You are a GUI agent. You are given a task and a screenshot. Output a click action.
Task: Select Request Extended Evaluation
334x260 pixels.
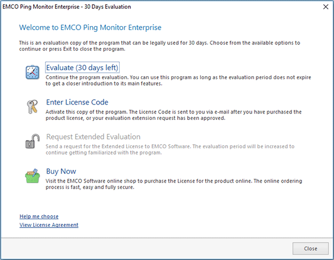point(94,136)
